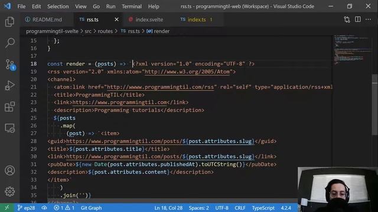Screen dimensions: 378x212
Task: Click line number 25 in the gutter
Action: coord(34,118)
